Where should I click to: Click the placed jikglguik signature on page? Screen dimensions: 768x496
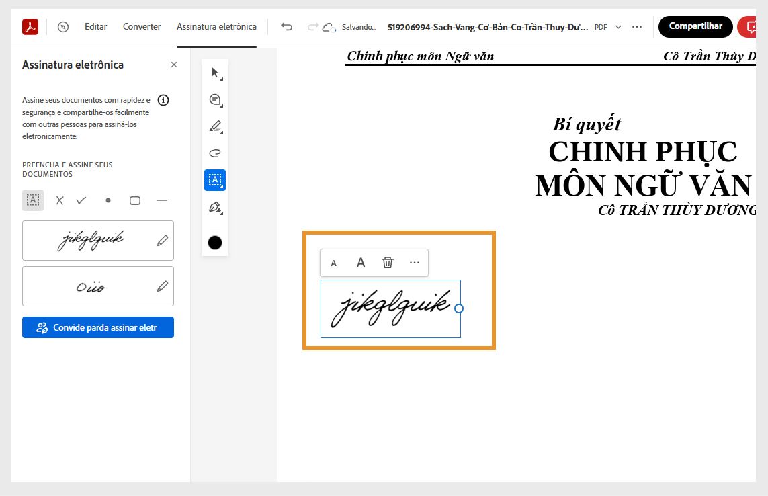pos(390,308)
